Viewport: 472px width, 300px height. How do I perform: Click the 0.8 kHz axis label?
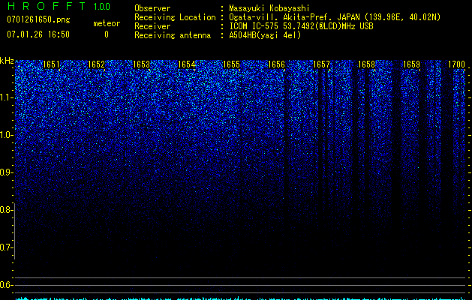coord(6,210)
